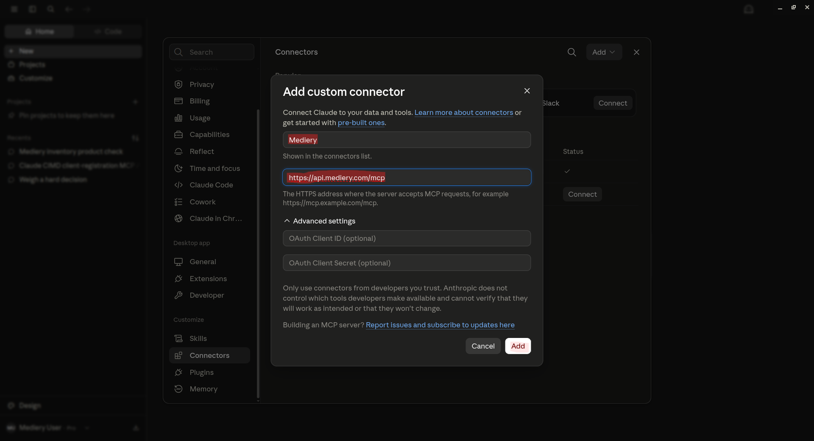Click the search icon in Connectors header
Image resolution: width=814 pixels, height=441 pixels.
point(571,52)
